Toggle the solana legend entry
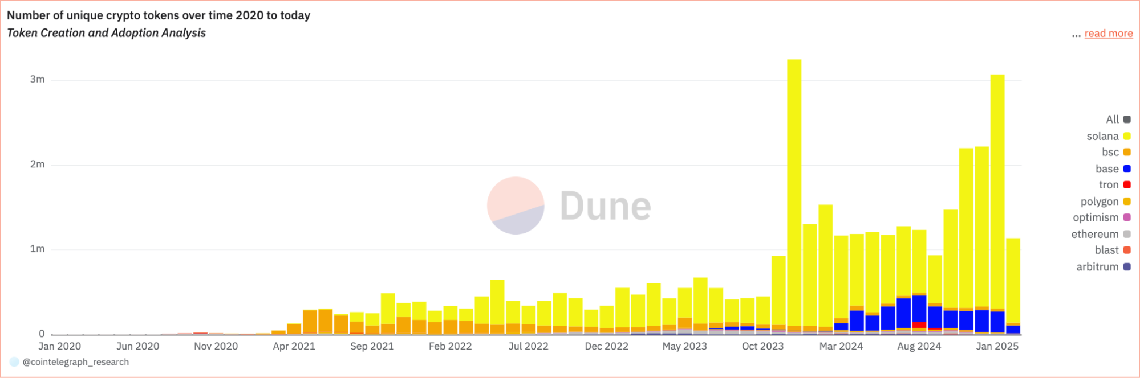The width and height of the screenshot is (1140, 378). tap(1108, 136)
